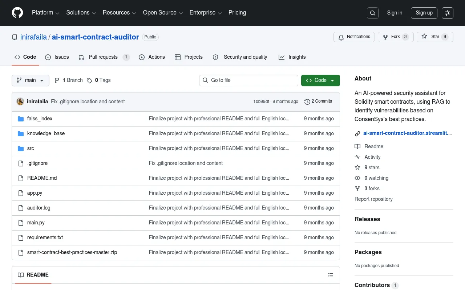The width and height of the screenshot is (465, 290).
Task: Expand the Platform menu
Action: pyautogui.click(x=45, y=13)
